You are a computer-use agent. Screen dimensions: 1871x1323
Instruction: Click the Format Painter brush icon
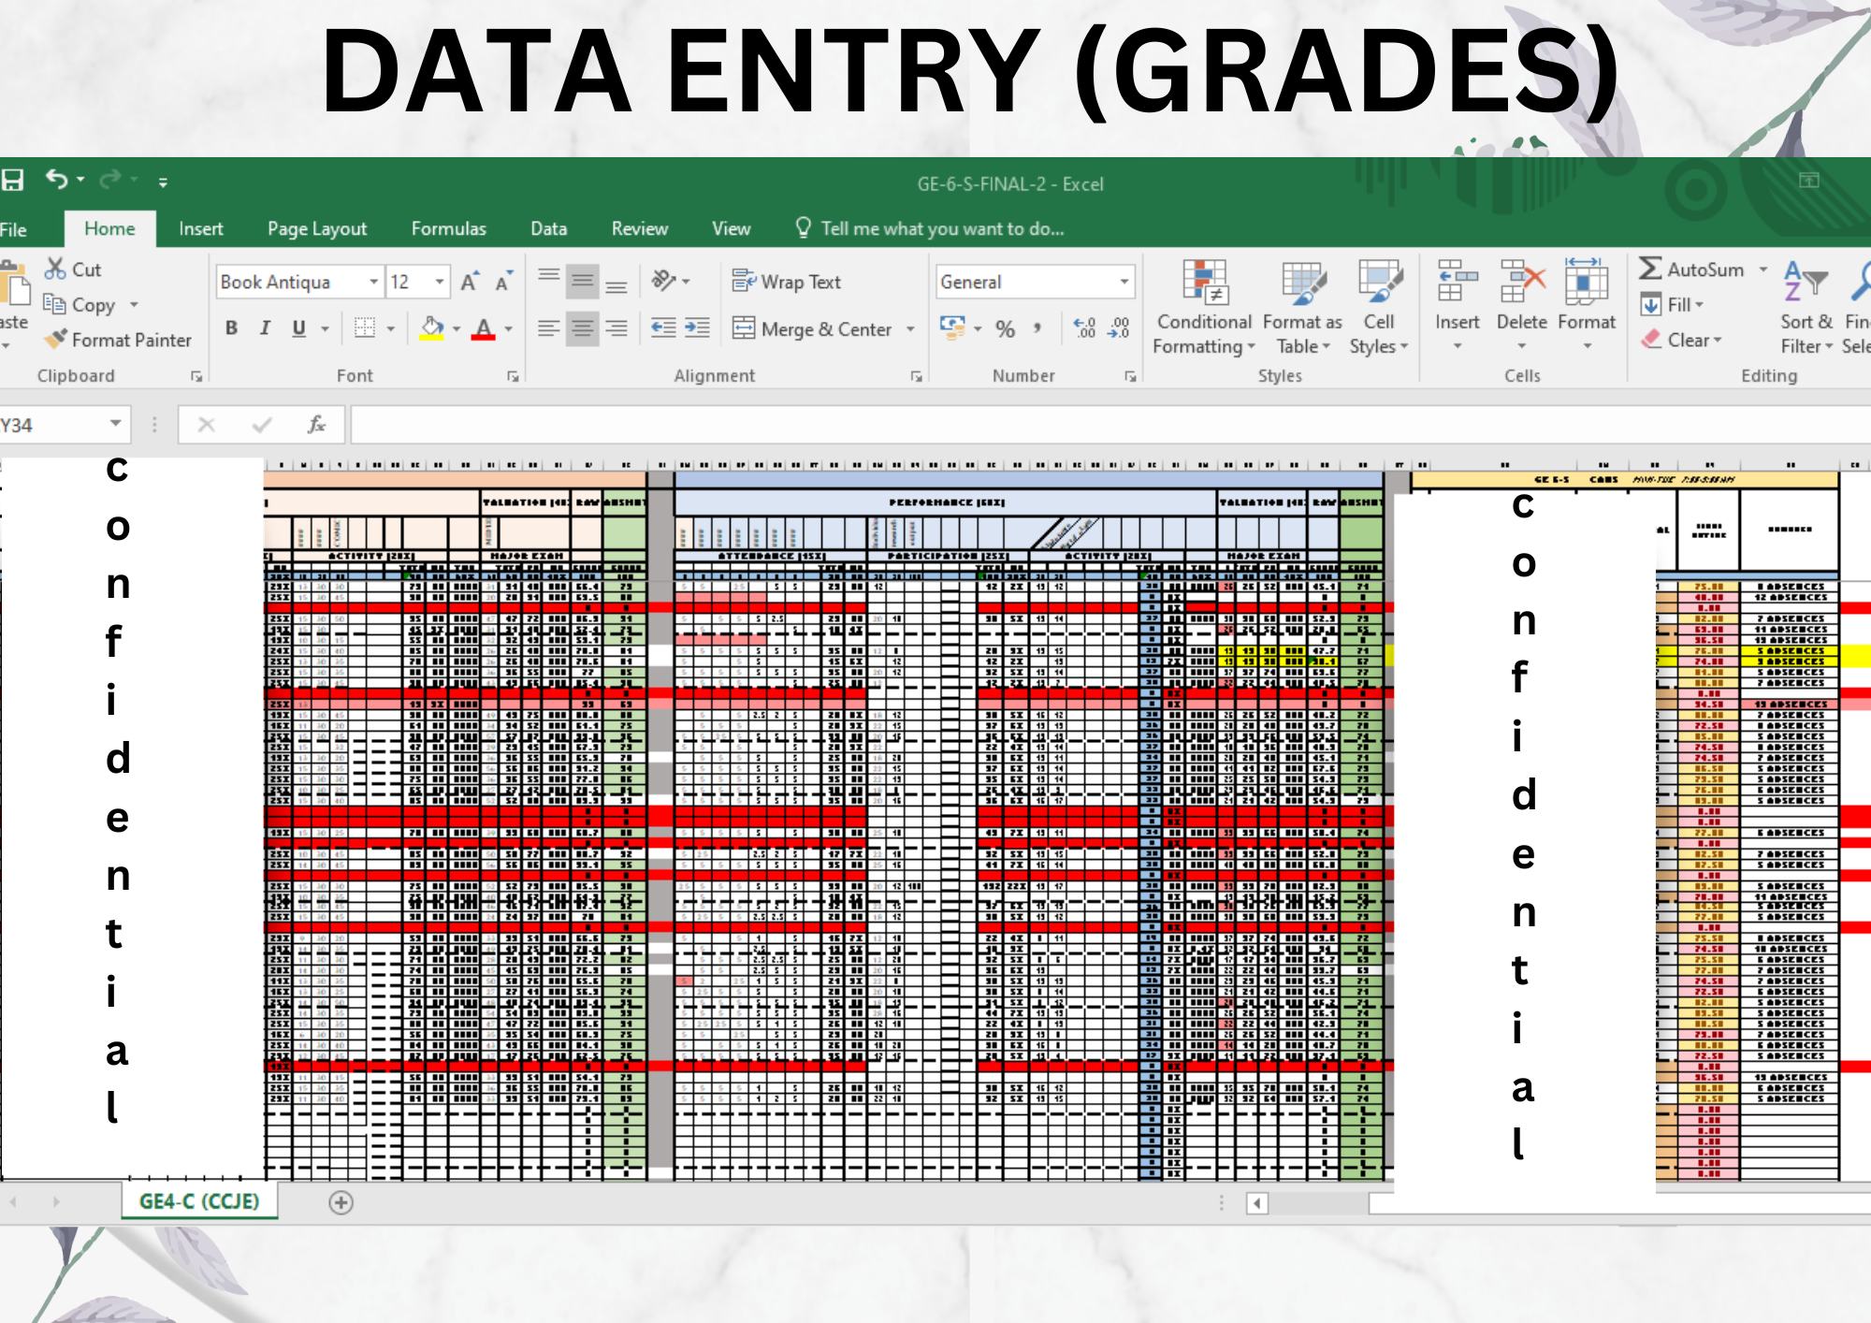pyautogui.click(x=56, y=339)
